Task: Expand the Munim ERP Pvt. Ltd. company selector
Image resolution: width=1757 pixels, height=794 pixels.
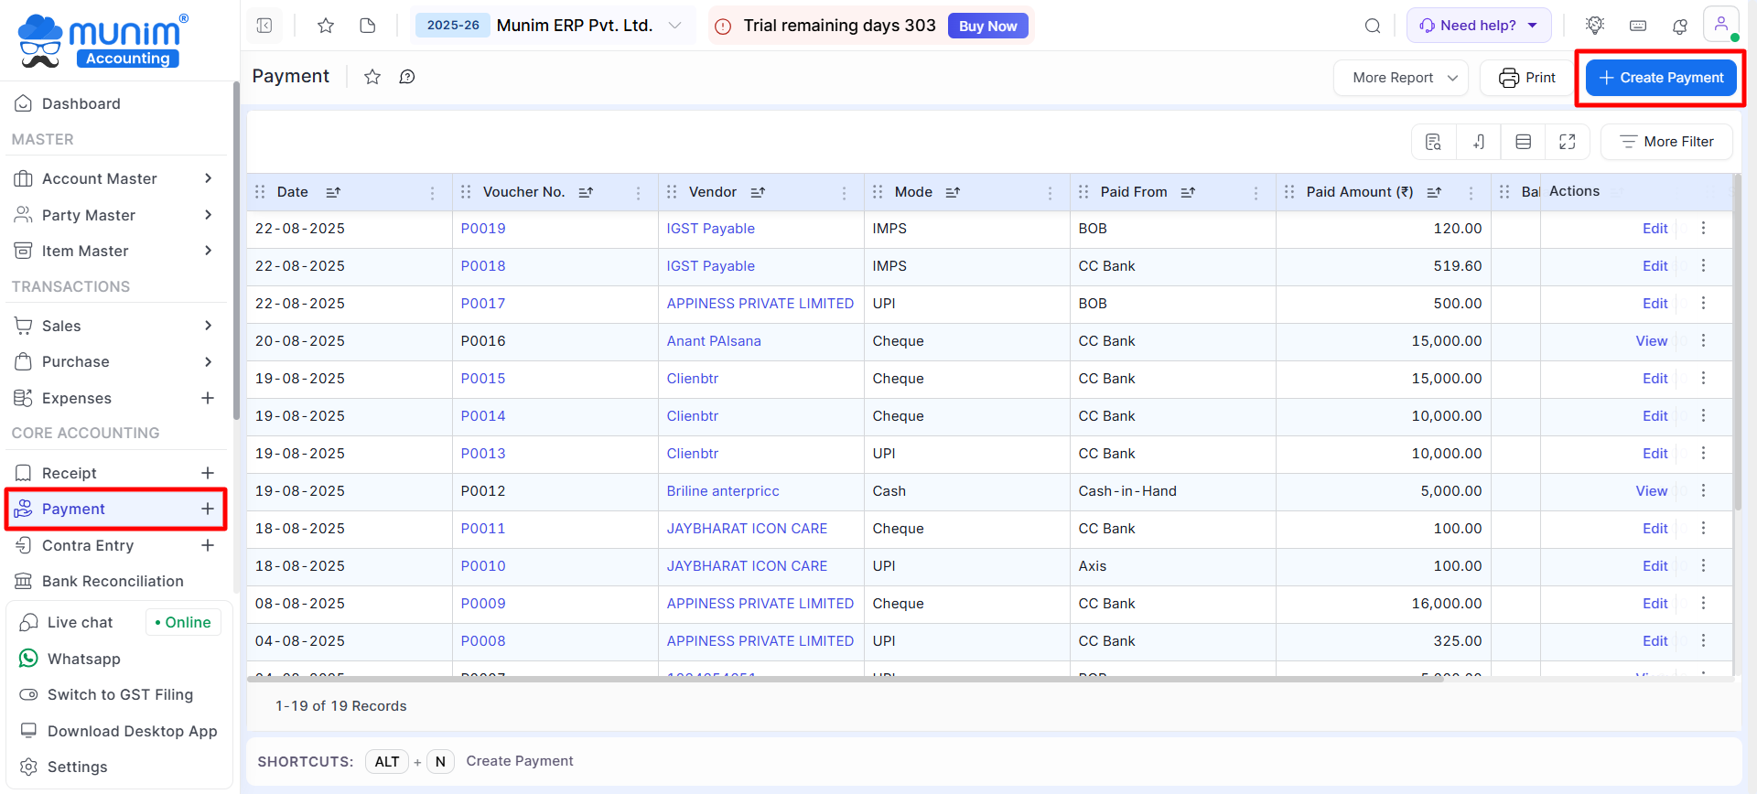Action: pos(674,26)
